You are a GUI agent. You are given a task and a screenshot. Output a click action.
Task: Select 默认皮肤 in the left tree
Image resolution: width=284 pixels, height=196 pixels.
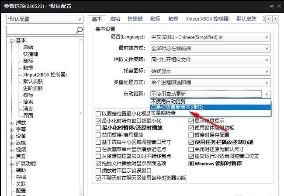[x=33, y=81]
